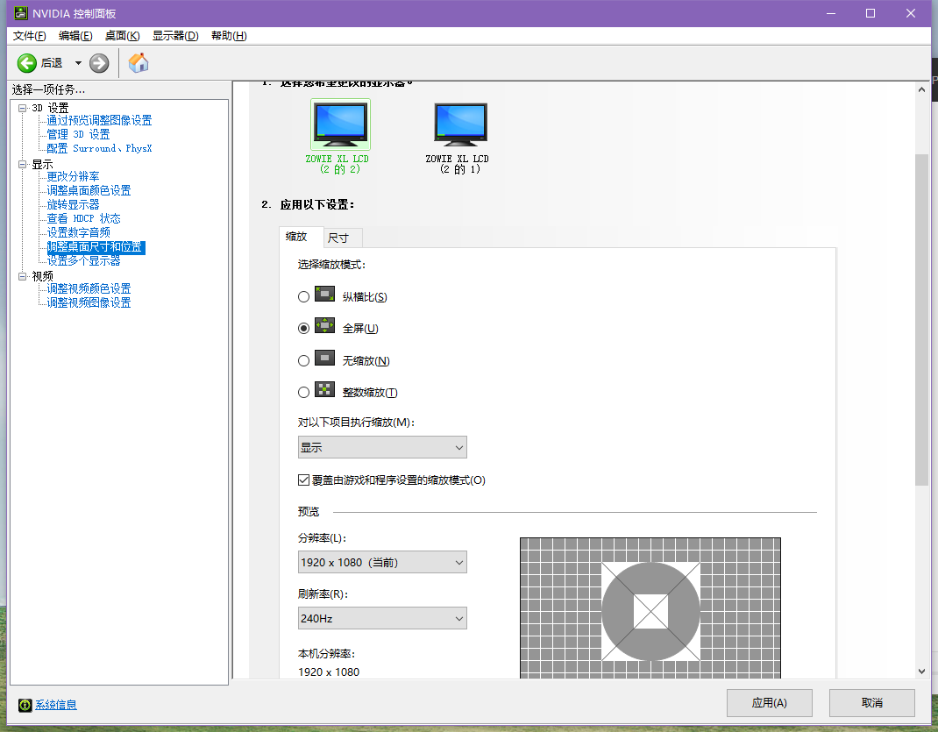Open 旋转显示器 task
The width and height of the screenshot is (938, 732).
pyautogui.click(x=73, y=204)
